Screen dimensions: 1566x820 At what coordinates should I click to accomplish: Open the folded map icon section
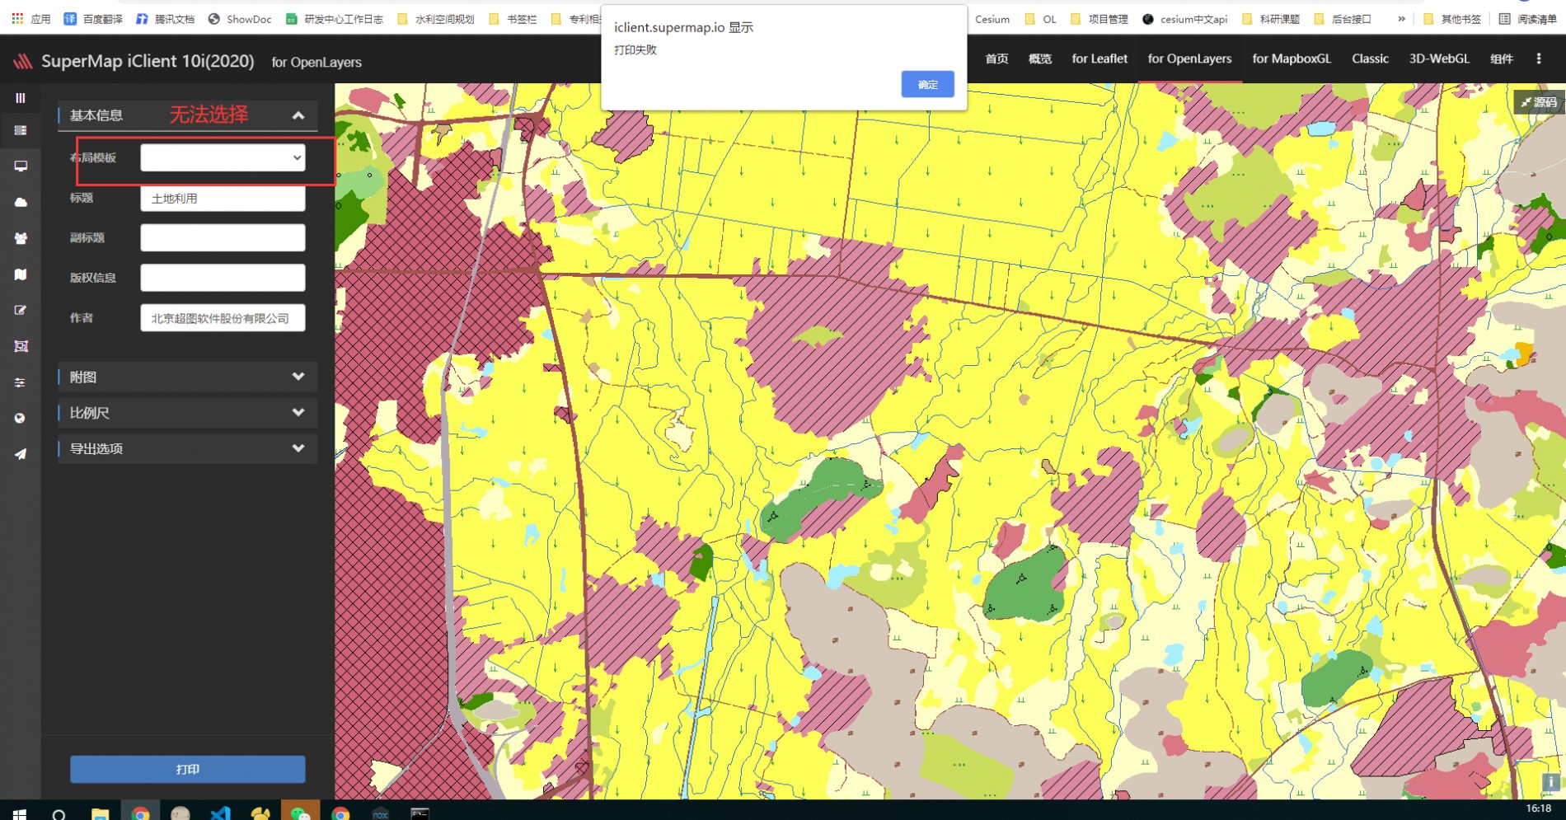pos(21,274)
